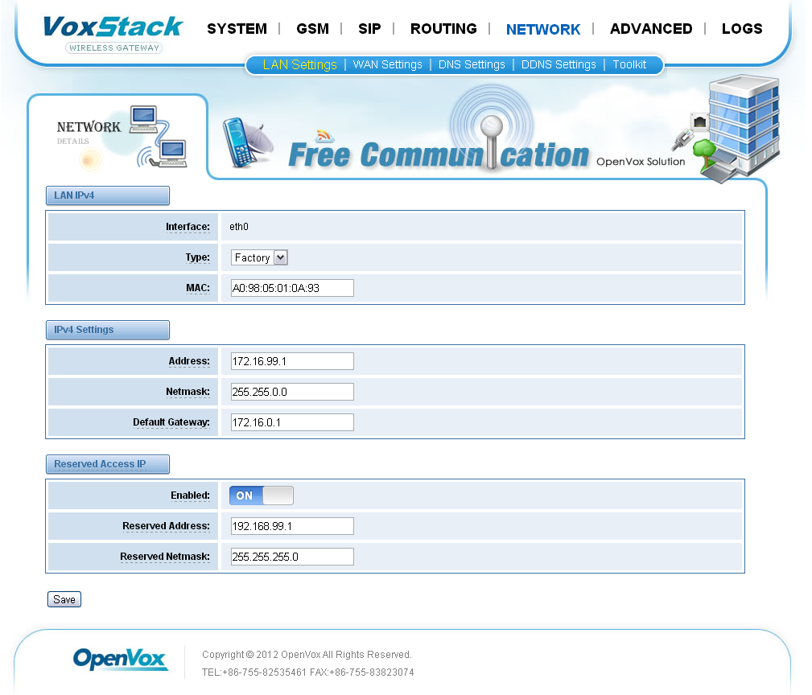Click the MAC address input field

(x=292, y=288)
